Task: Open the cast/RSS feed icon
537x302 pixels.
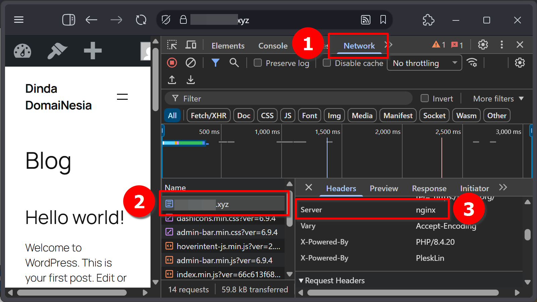Action: tap(365, 20)
